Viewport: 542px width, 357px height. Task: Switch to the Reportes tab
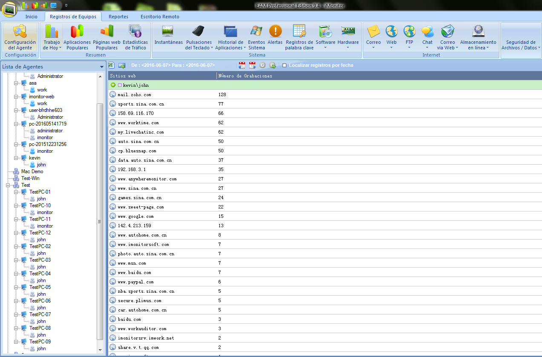click(118, 17)
